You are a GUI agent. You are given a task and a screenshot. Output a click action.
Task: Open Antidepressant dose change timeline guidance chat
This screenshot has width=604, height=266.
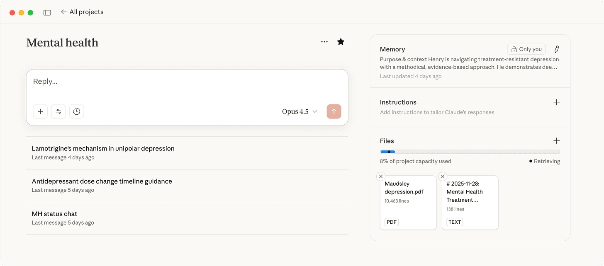coord(102,181)
